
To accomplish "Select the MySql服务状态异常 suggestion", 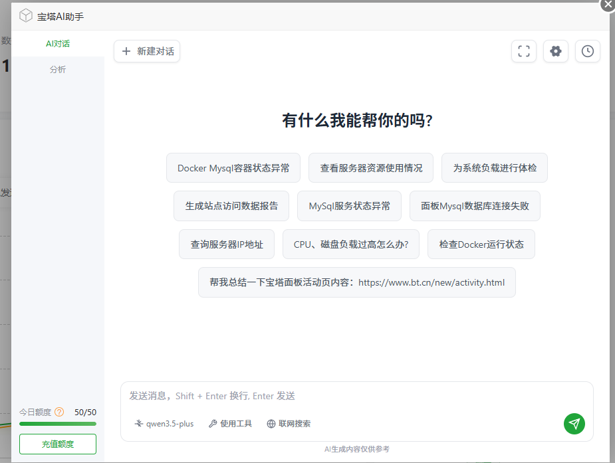I will (x=350, y=206).
